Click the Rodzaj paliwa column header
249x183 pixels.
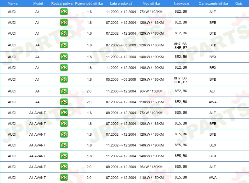click(x=62, y=3)
